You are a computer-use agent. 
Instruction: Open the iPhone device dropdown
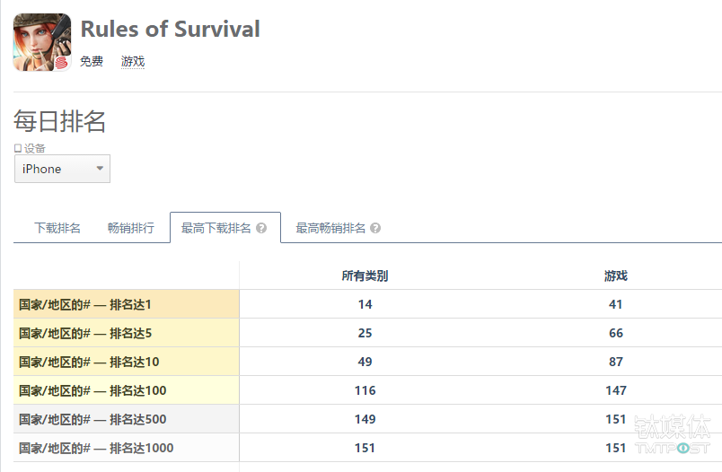click(x=62, y=169)
